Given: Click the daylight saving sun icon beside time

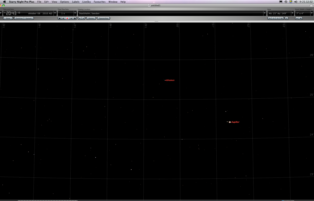Looking at the screenshot, I should (4, 13).
